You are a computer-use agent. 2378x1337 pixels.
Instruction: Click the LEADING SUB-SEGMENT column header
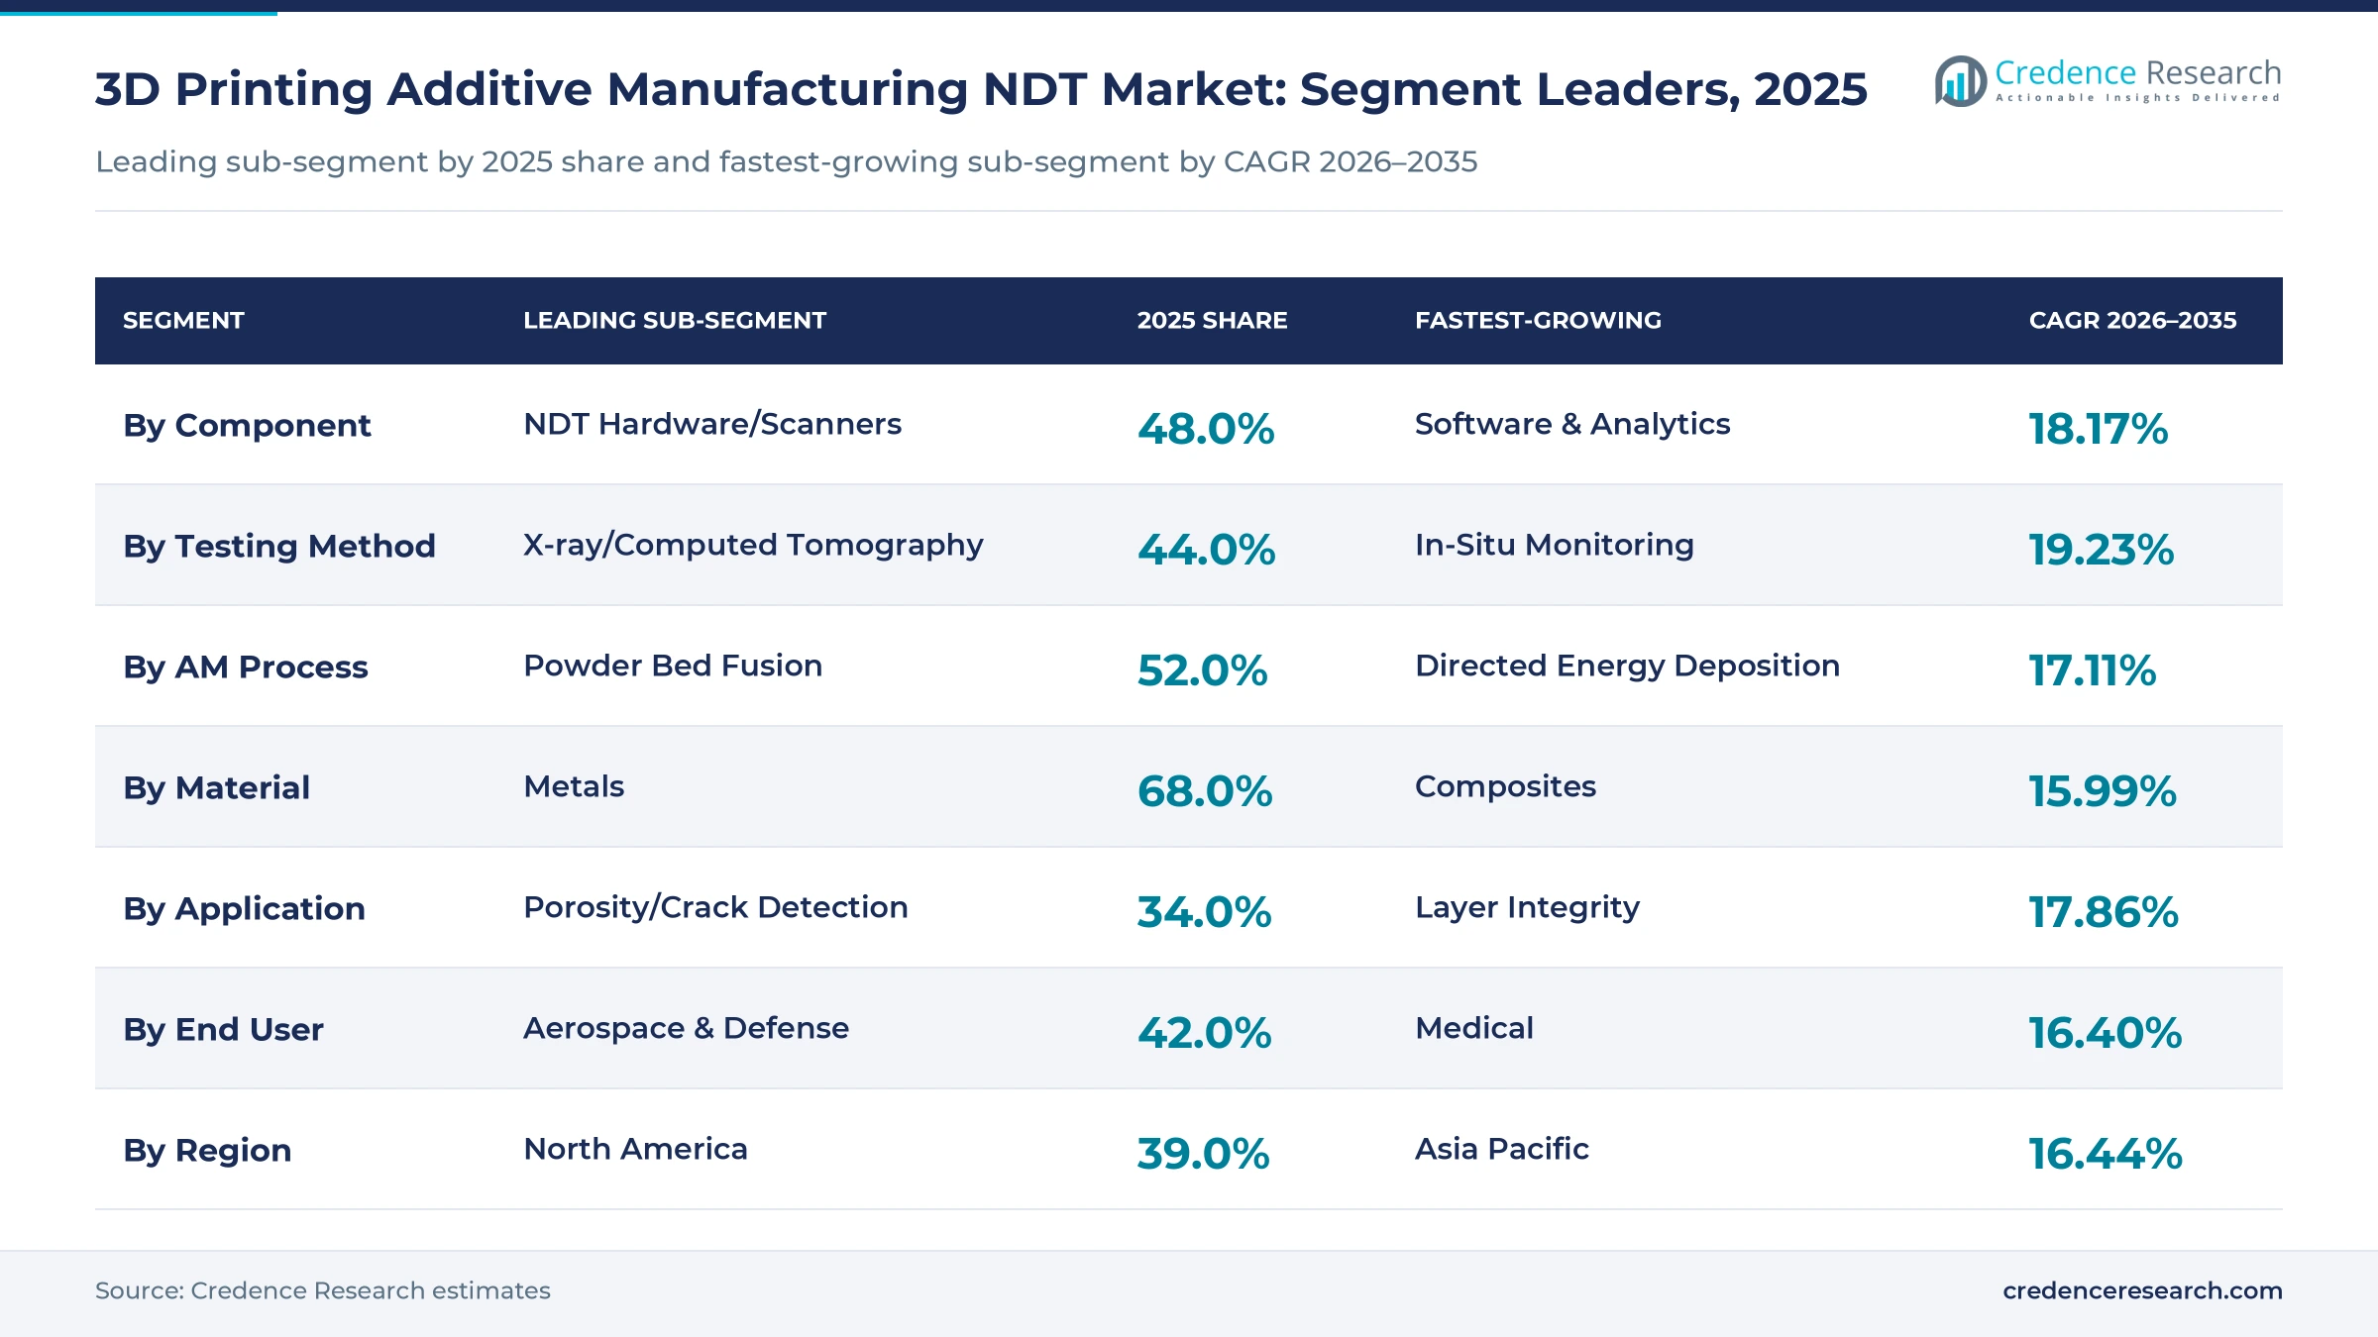[675, 321]
